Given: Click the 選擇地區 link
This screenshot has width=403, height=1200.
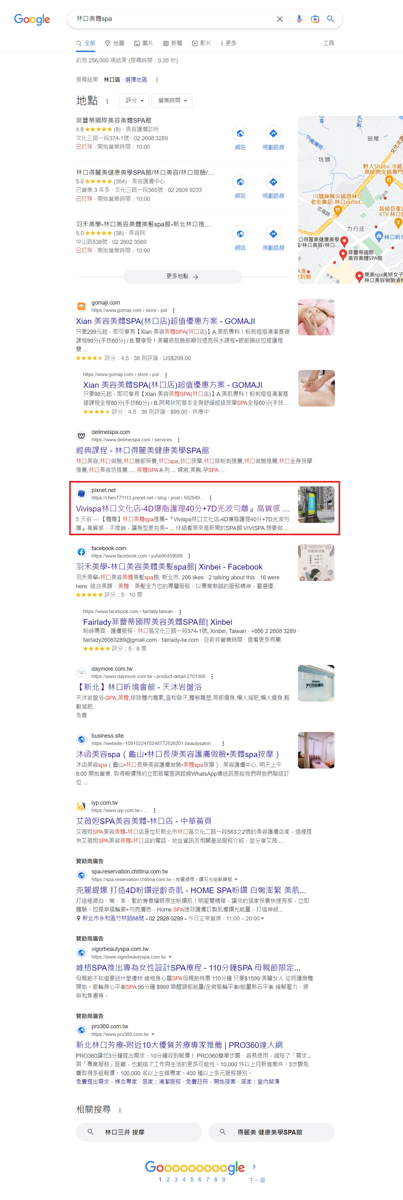Looking at the screenshot, I should pyautogui.click(x=136, y=80).
